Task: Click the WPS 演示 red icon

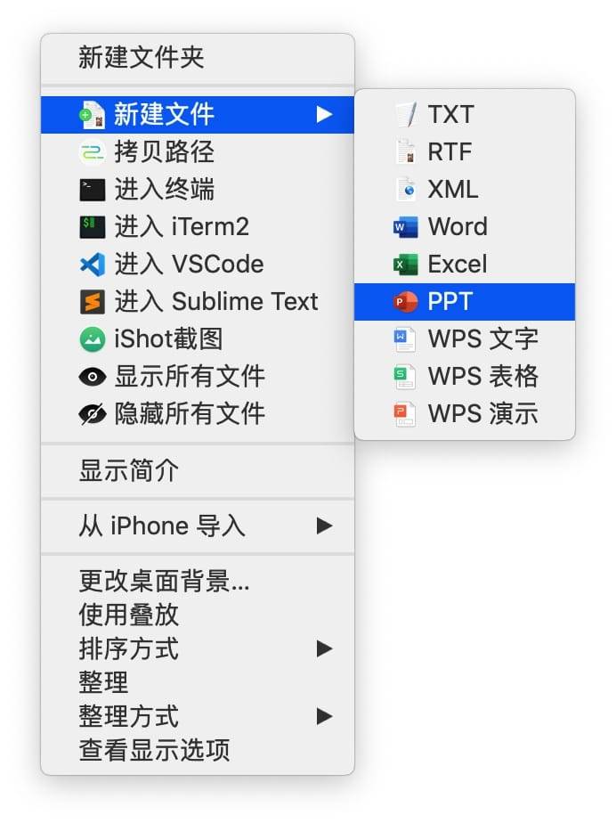Action: (x=405, y=414)
